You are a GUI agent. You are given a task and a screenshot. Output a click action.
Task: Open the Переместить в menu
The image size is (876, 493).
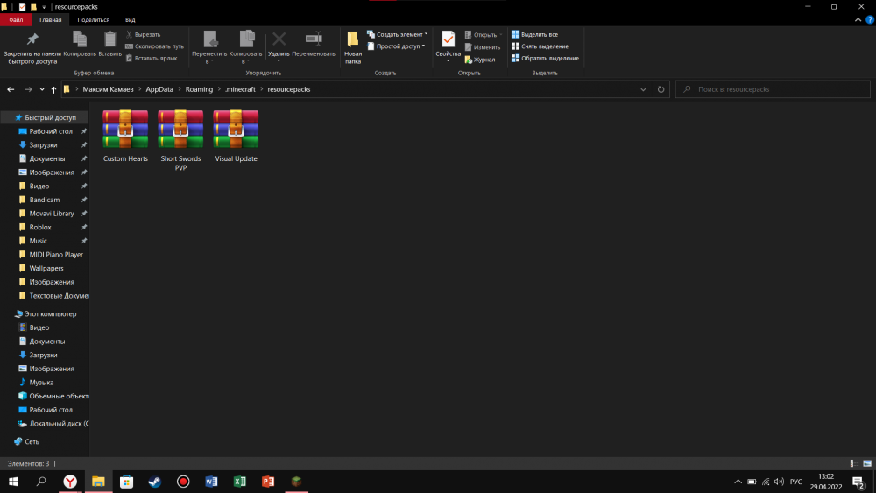(209, 47)
